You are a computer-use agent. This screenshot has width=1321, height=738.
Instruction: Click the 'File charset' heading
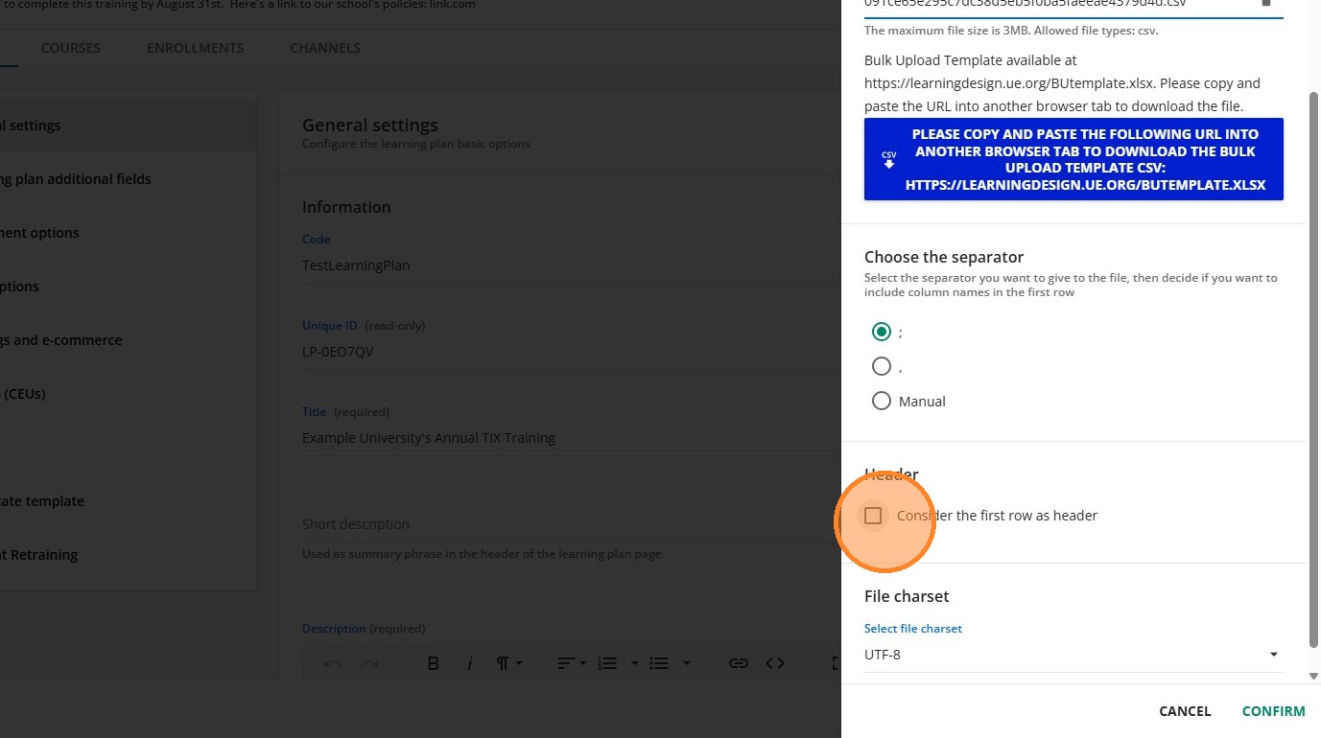pos(907,596)
